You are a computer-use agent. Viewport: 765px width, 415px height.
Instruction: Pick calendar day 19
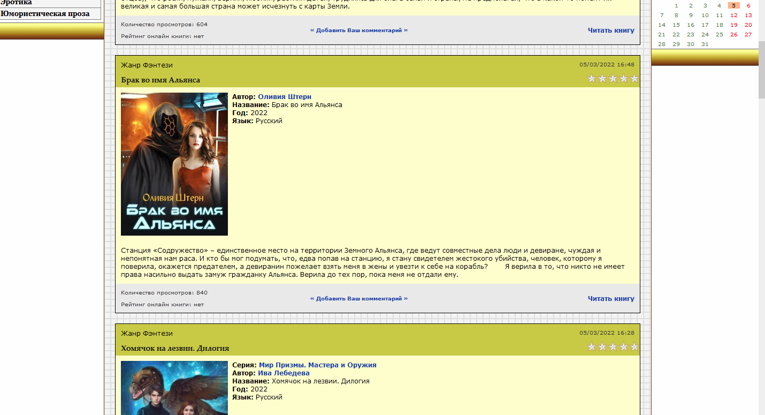[734, 25]
